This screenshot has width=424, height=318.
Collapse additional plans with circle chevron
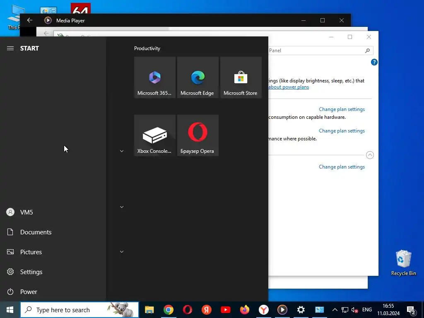click(370, 155)
